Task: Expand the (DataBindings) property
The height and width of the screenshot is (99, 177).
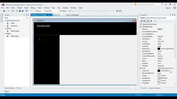Action: coord(141,27)
